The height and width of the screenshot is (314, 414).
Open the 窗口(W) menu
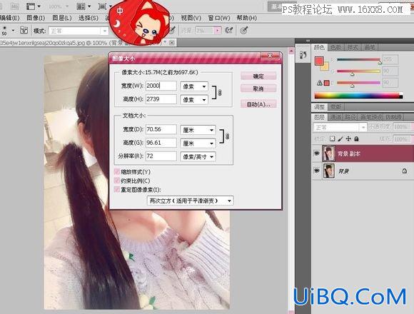[x=219, y=18]
